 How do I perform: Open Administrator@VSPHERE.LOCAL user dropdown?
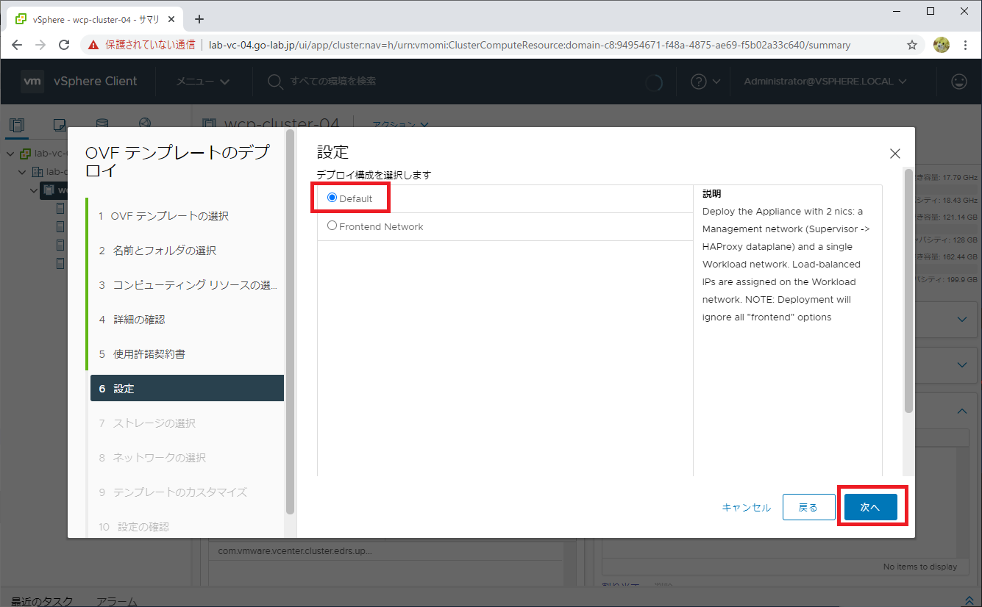pyautogui.click(x=825, y=82)
